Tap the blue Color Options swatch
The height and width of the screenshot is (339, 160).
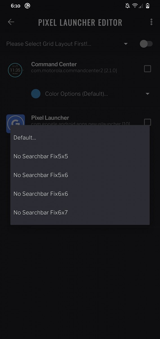pyautogui.click(x=36, y=94)
